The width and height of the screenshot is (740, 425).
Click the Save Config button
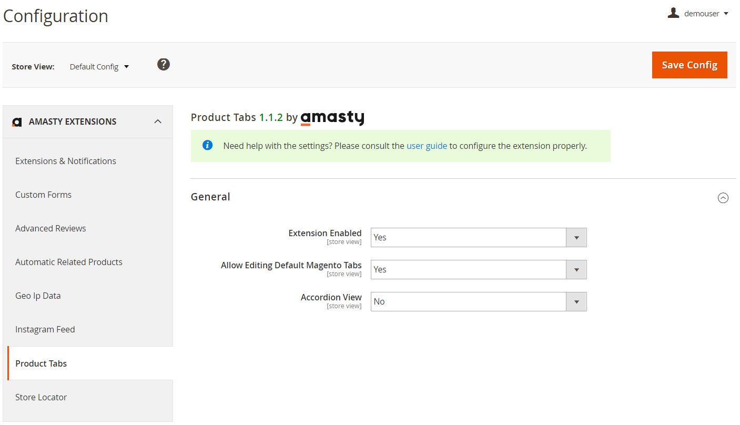click(690, 65)
